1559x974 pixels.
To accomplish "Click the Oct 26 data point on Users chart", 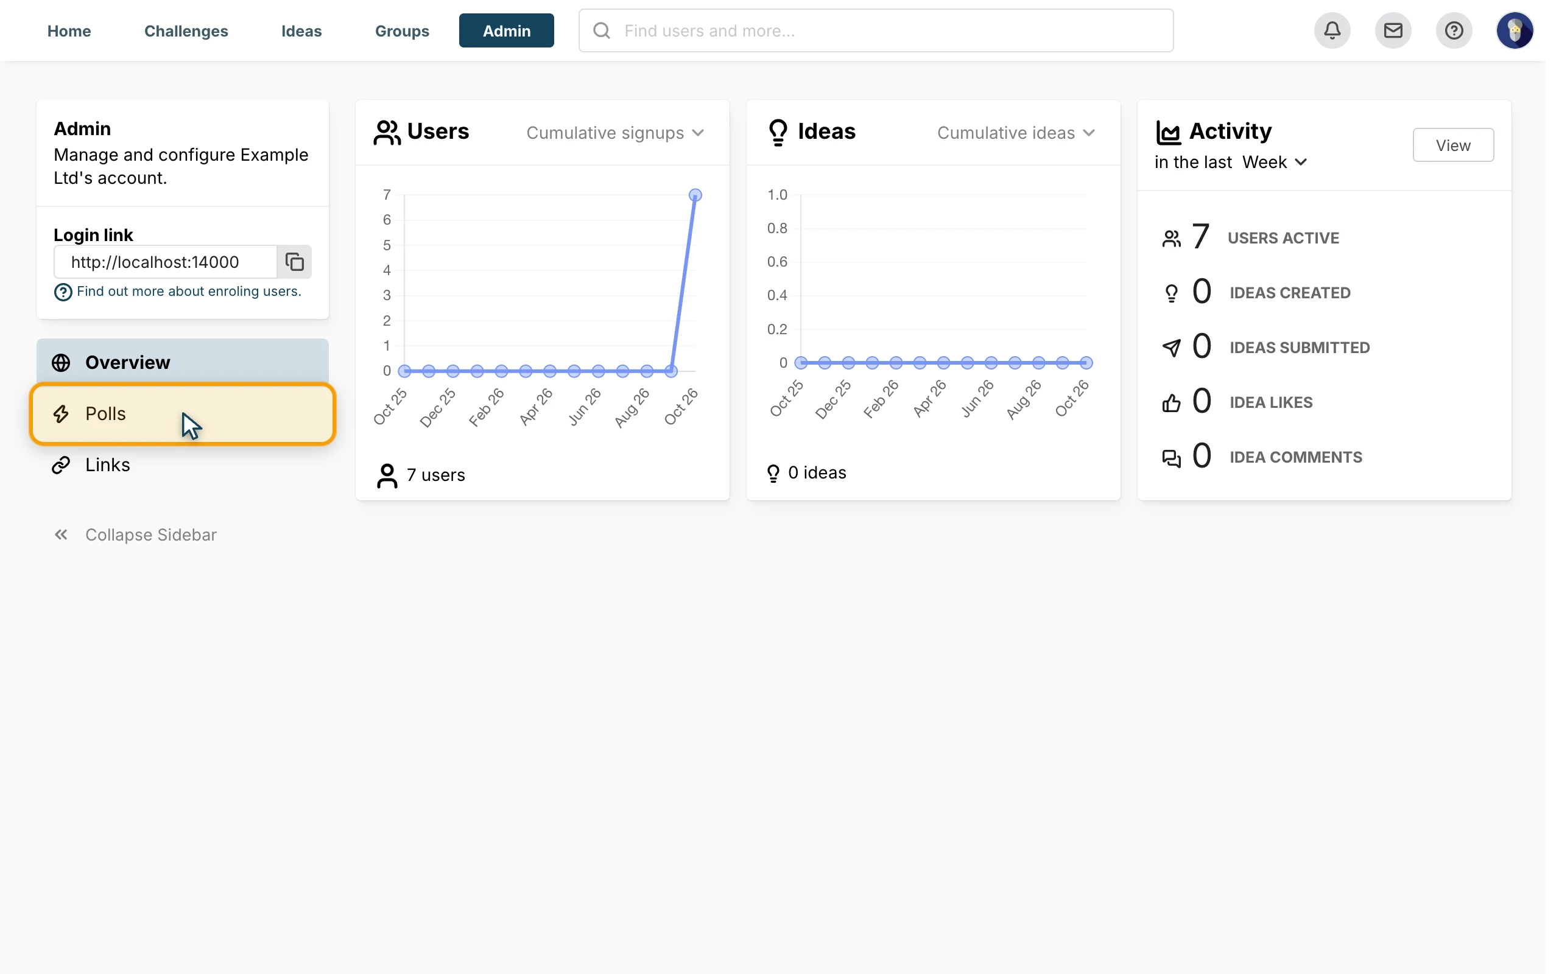I will [x=694, y=195].
